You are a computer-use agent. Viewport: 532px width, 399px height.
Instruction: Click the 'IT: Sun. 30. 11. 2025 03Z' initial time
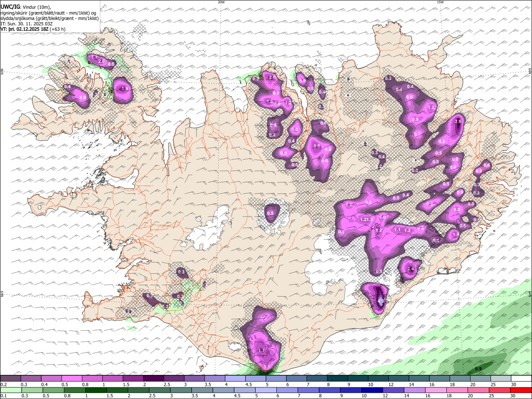(x=27, y=24)
